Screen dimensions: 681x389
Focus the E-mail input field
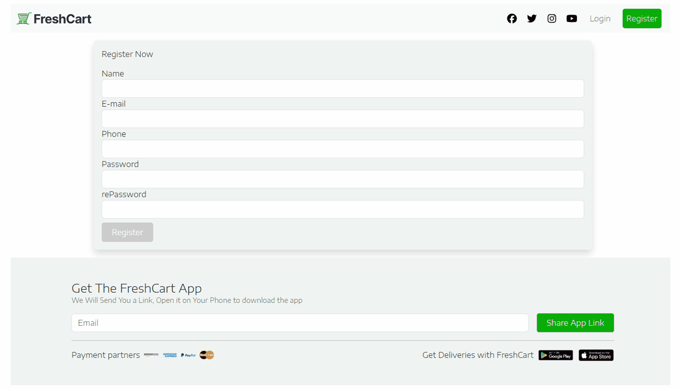click(x=342, y=119)
